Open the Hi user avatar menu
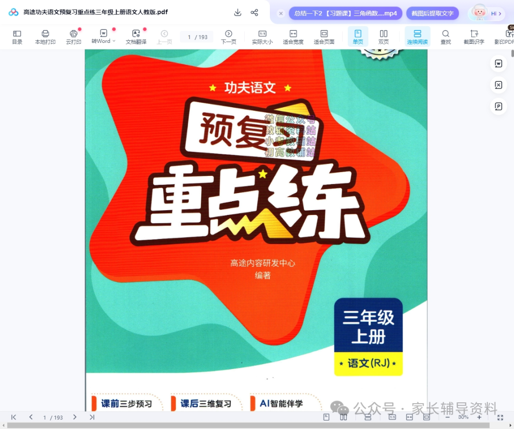This screenshot has width=514, height=429. tap(487, 13)
